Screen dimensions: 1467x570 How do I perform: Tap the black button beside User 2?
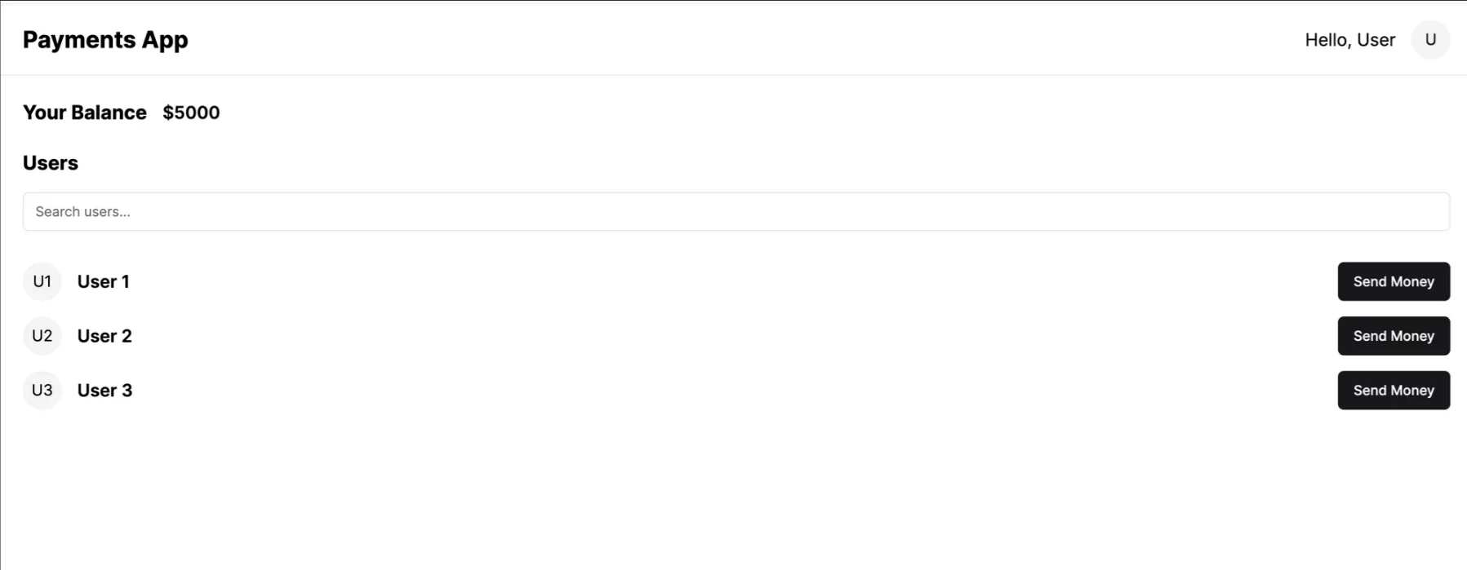(1393, 336)
